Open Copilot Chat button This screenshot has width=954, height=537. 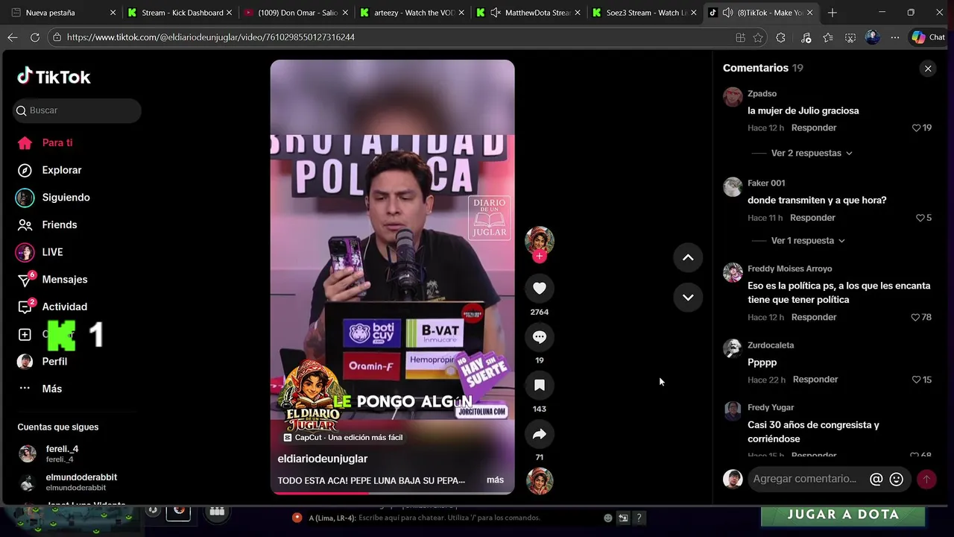[x=928, y=37]
